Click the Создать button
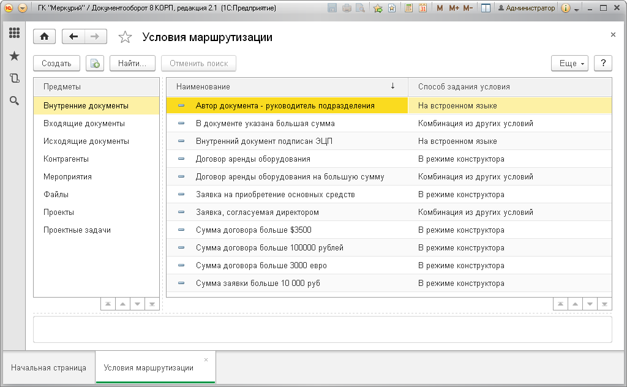Screen dimensions: 627x387 [56, 63]
